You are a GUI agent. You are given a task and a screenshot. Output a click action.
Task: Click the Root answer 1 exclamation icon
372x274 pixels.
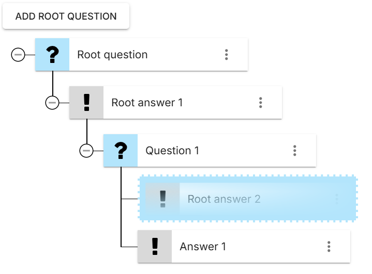coord(86,102)
